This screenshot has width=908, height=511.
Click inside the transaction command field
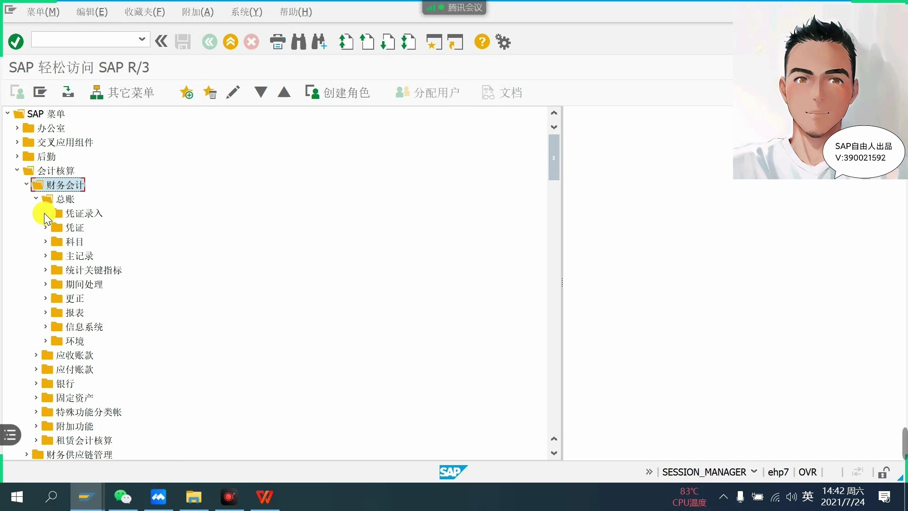(x=84, y=39)
